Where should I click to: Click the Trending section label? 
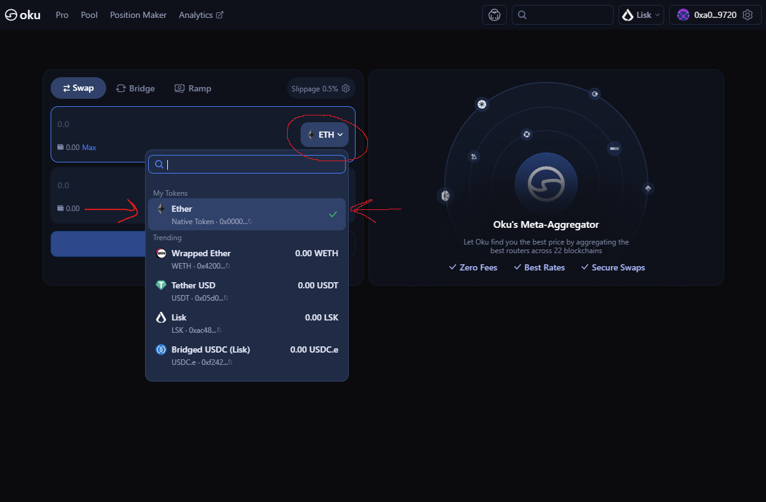[x=167, y=238]
